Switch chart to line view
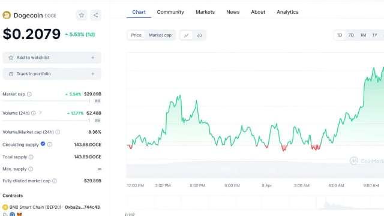 [187, 35]
